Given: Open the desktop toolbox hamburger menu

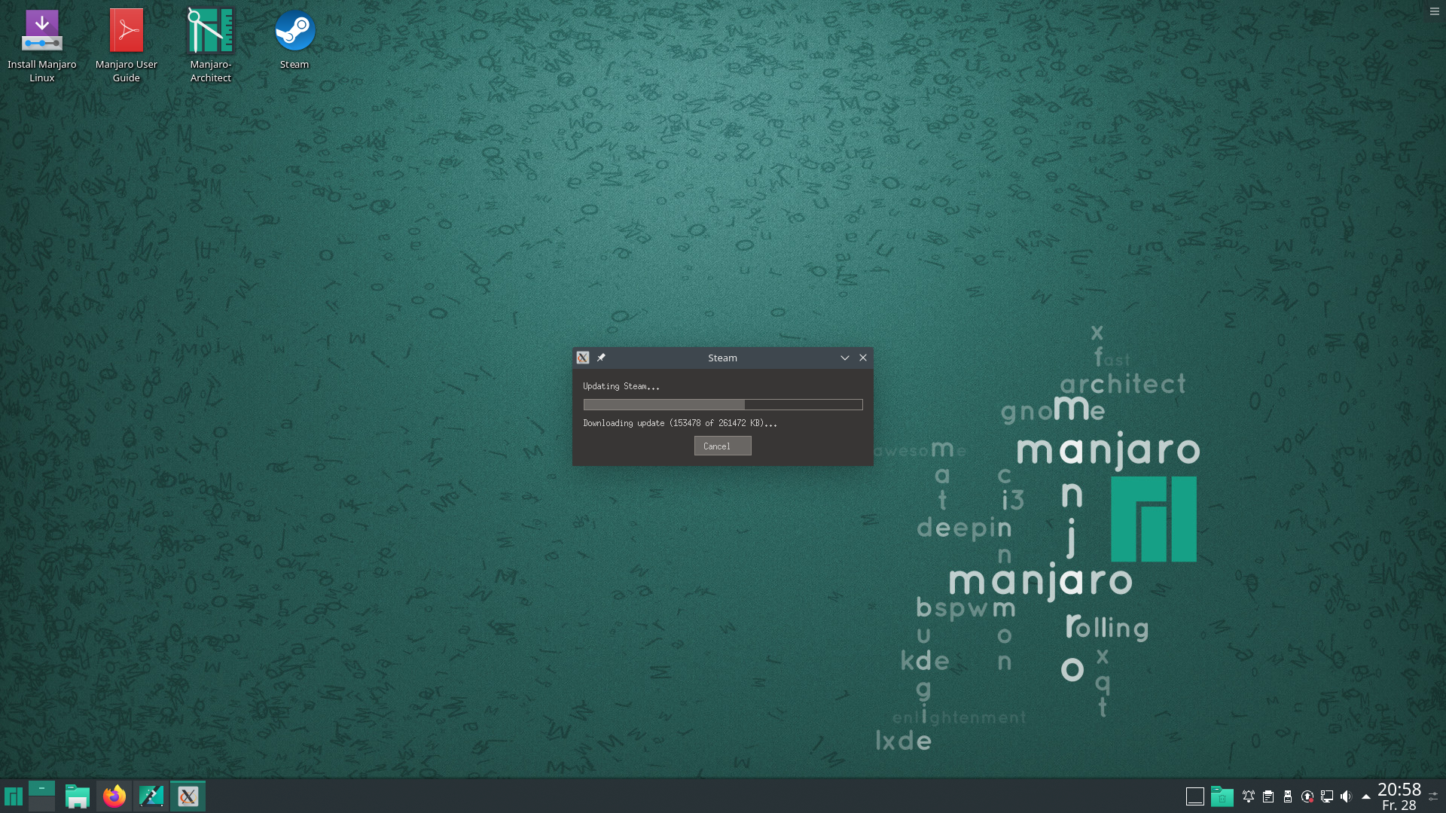Looking at the screenshot, I should (x=1435, y=11).
